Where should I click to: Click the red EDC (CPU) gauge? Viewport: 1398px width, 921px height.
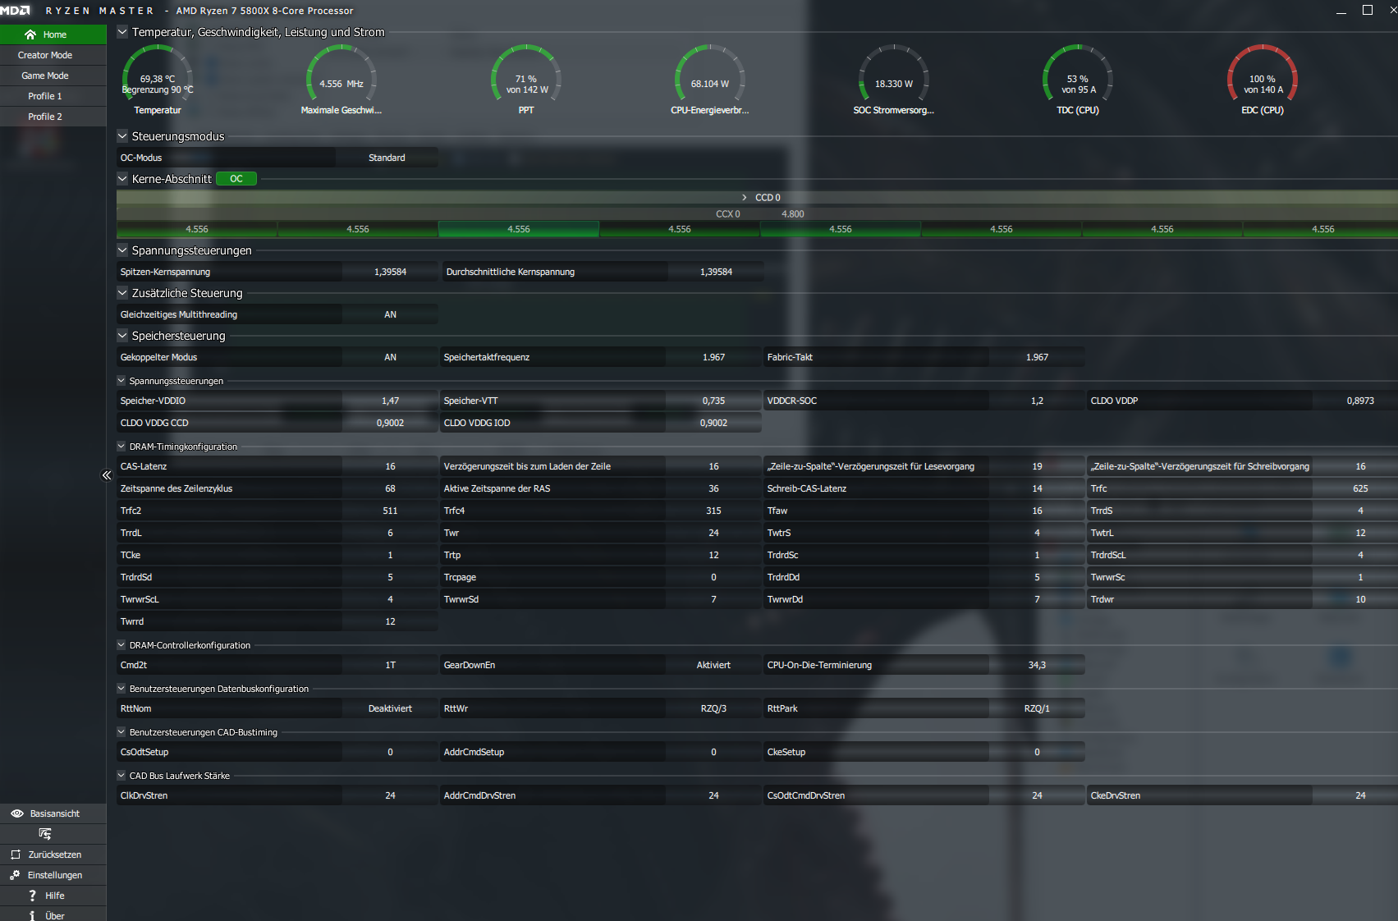coord(1263,73)
